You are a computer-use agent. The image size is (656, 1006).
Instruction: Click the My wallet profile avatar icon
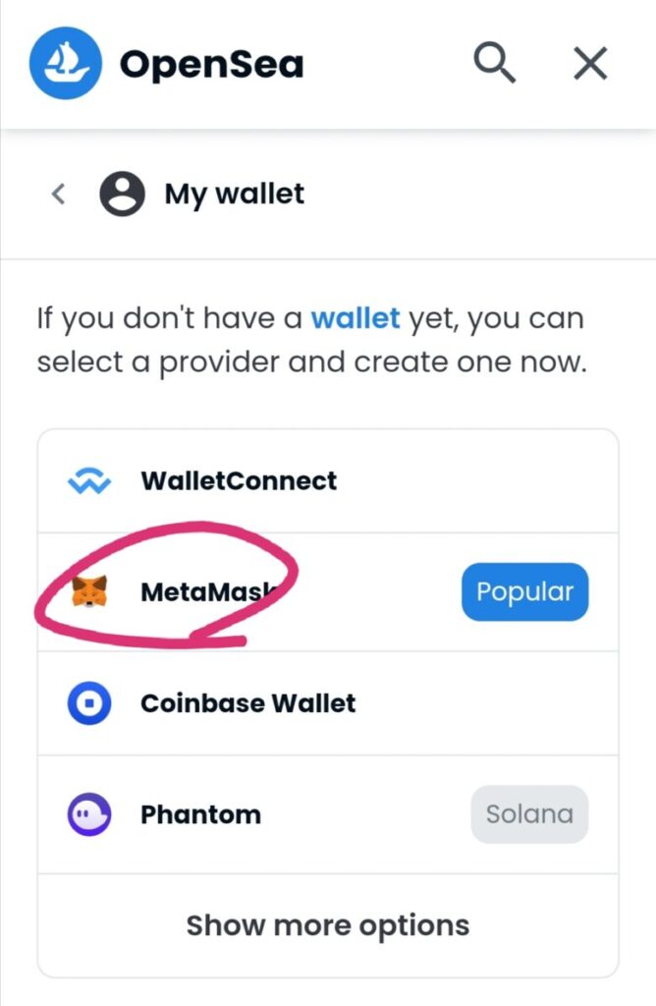pos(122,194)
